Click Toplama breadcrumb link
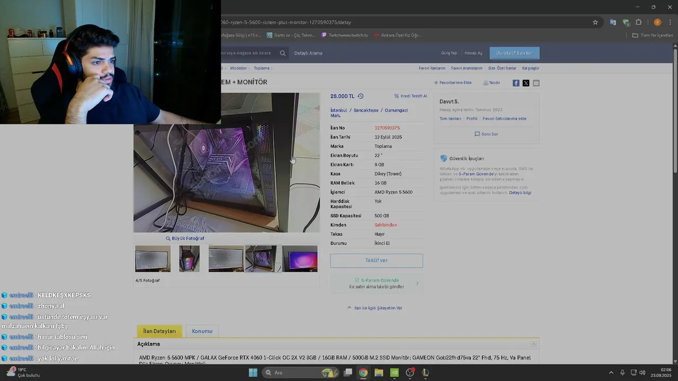 click(x=262, y=68)
